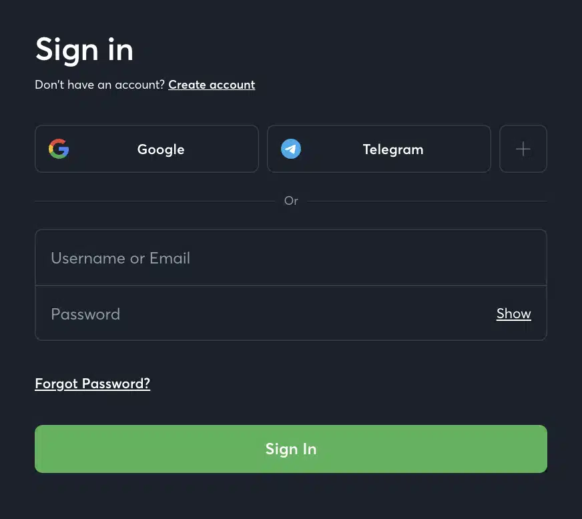Viewport: 582px width, 519px height.
Task: Open the Forgot Password? link
Action: [x=92, y=384]
